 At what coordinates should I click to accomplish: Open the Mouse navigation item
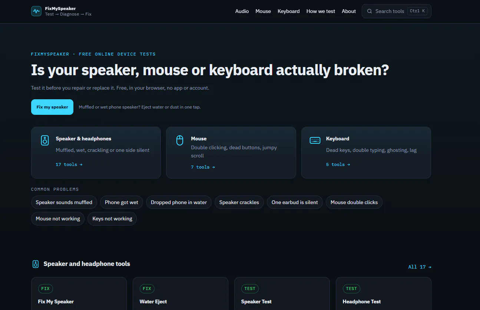[x=263, y=11]
